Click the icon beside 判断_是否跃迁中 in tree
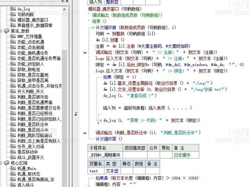Image resolution: width=249 pixels, height=187 pixels. pyautogui.click(x=13, y=125)
